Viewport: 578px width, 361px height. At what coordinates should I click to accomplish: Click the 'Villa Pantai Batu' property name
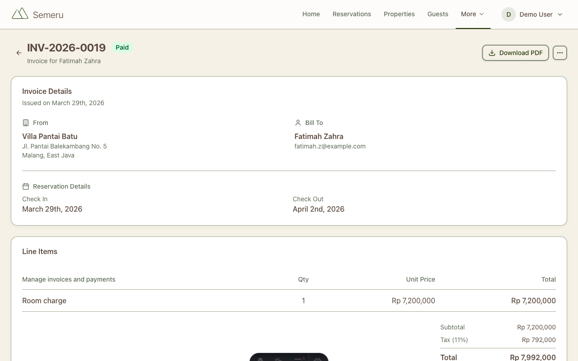coord(50,136)
